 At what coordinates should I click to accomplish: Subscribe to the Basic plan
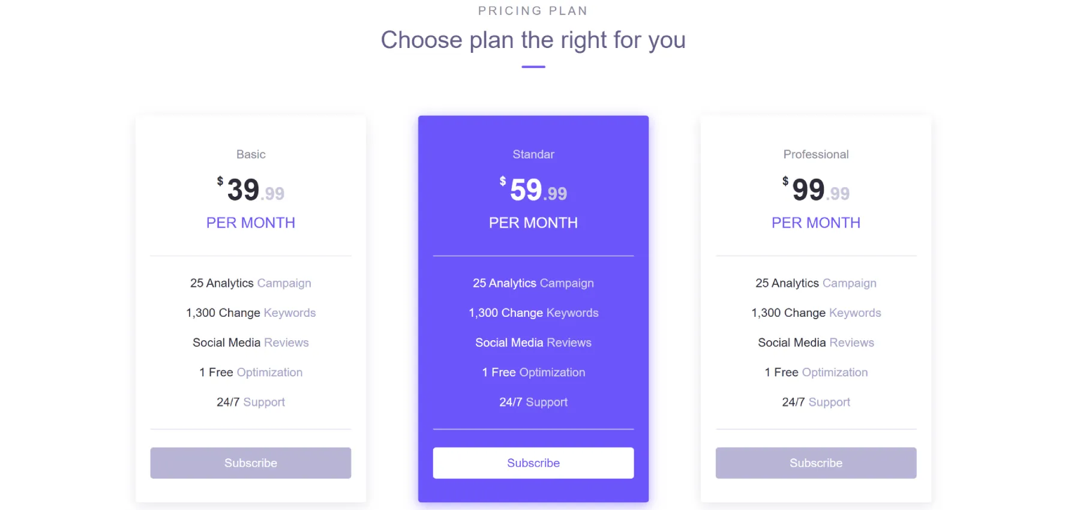point(251,463)
